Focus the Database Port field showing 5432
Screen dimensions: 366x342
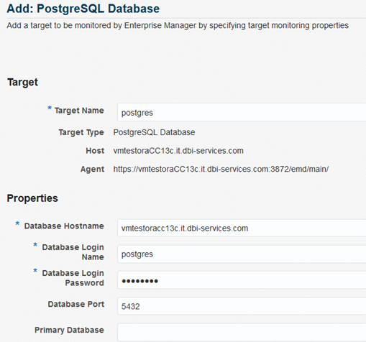[x=242, y=306]
